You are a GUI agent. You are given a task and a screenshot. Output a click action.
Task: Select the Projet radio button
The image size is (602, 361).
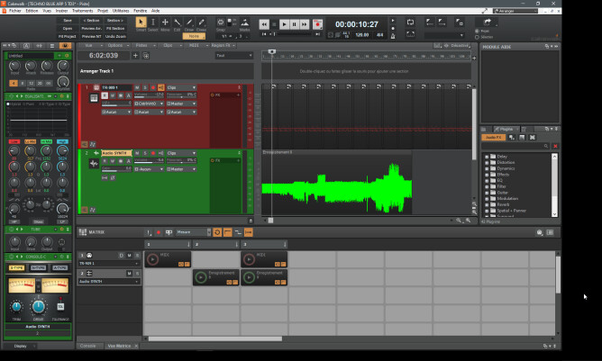click(478, 32)
